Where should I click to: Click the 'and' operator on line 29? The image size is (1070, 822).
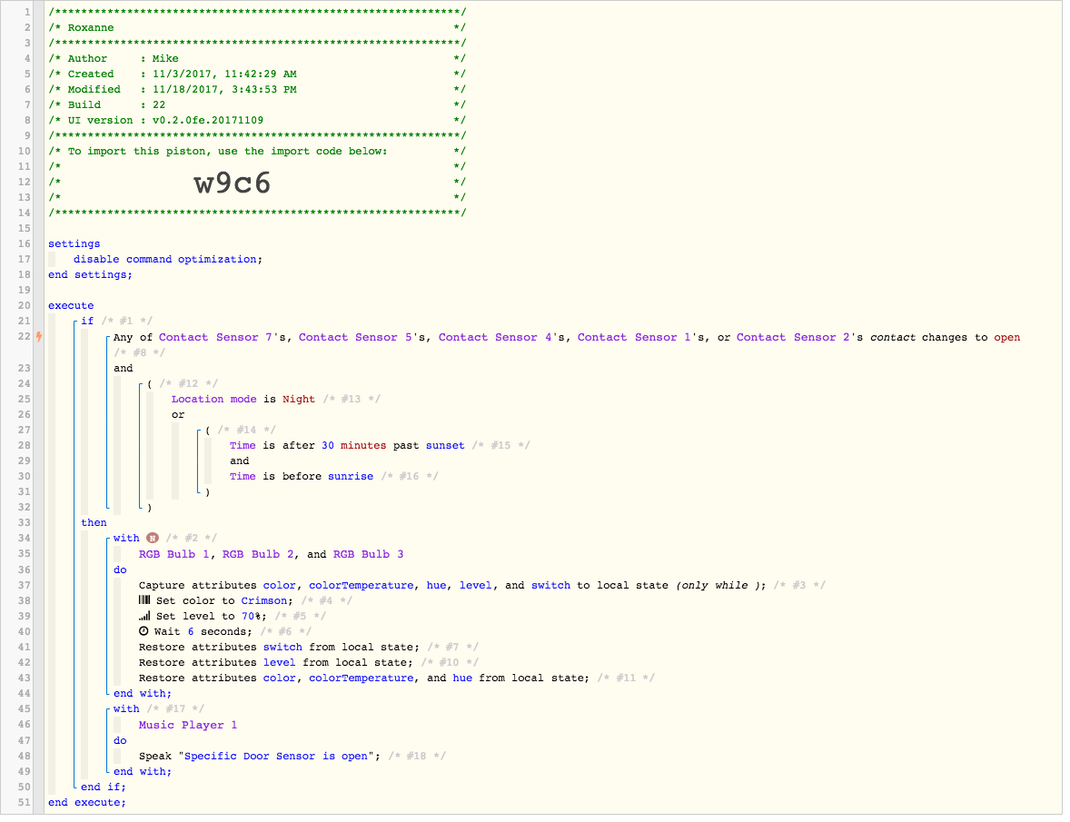tap(239, 461)
